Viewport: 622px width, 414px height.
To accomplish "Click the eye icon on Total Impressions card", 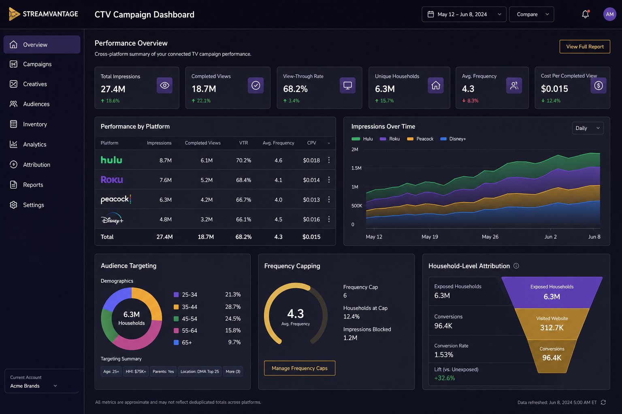I will (164, 85).
